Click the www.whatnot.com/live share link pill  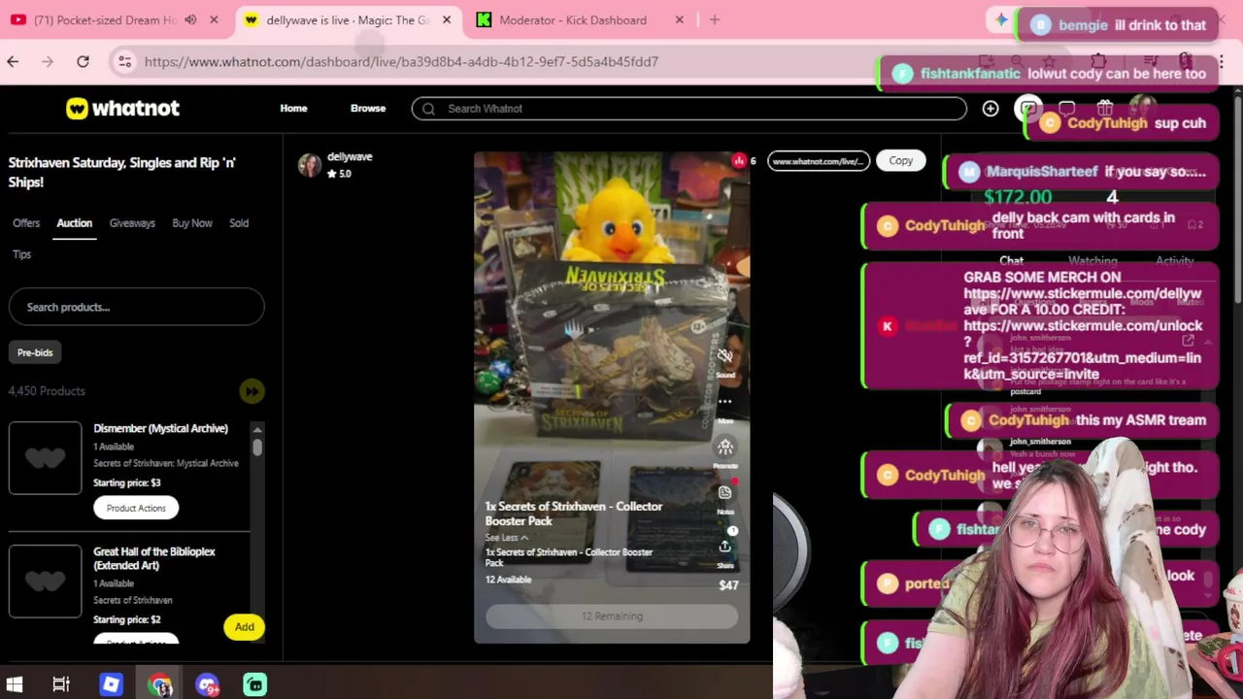(x=819, y=161)
